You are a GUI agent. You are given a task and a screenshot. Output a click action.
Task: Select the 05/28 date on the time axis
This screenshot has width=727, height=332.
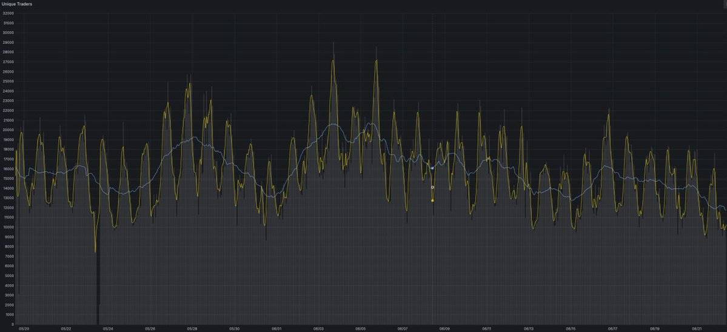(x=192, y=328)
